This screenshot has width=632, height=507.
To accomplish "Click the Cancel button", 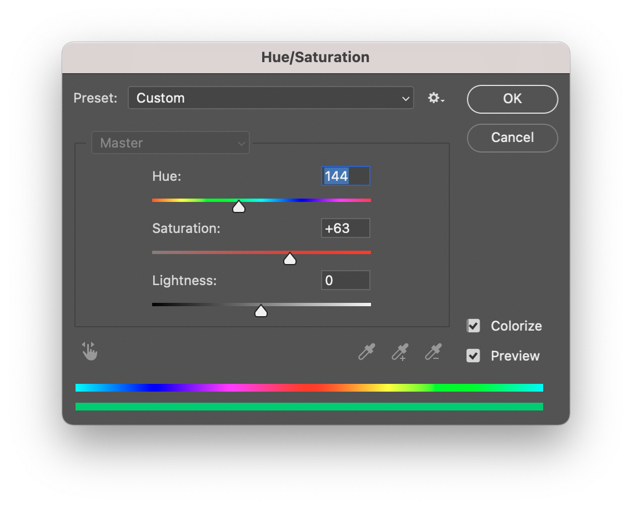I will coord(512,138).
